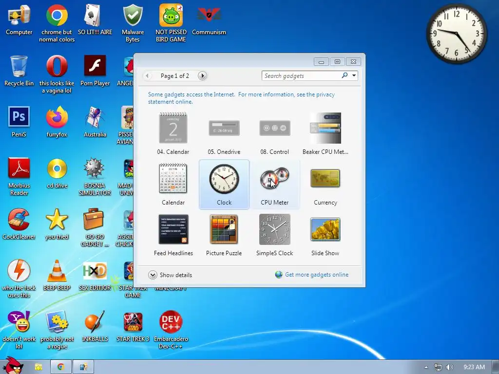The image size is (499, 374).
Task: Click the red C cleaner desktop icon
Action: click(x=19, y=224)
